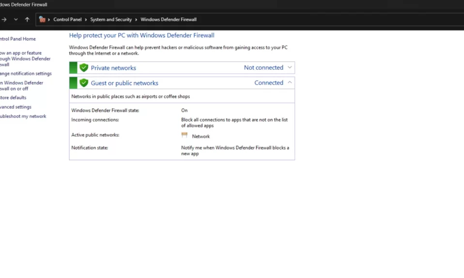Viewport: 464px width, 278px height.
Task: Expand chevron after System and Security breadcrumb
Action: point(136,20)
